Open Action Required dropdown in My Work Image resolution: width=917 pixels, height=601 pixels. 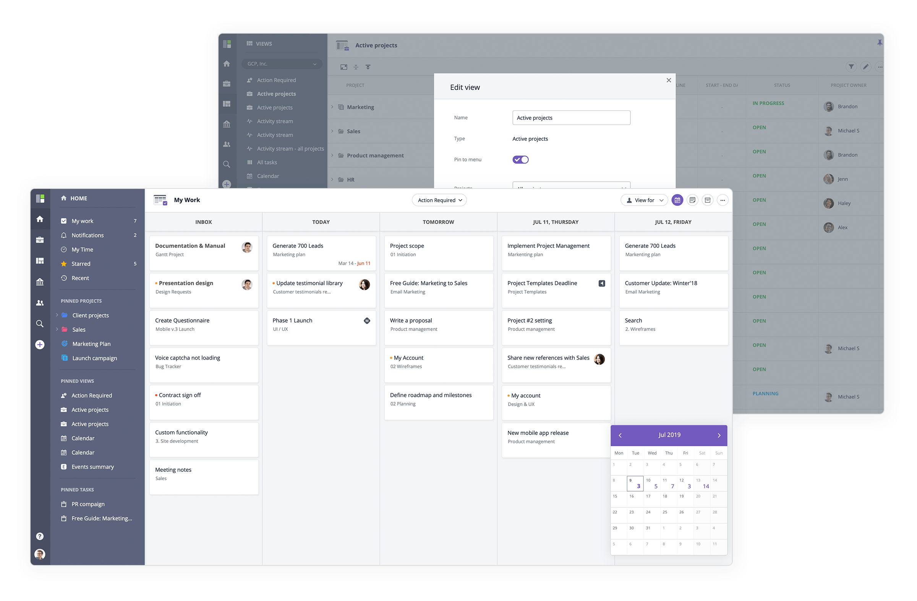coord(439,200)
